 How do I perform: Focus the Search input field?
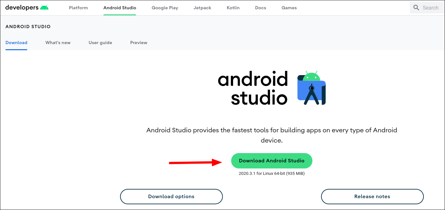pyautogui.click(x=427, y=8)
